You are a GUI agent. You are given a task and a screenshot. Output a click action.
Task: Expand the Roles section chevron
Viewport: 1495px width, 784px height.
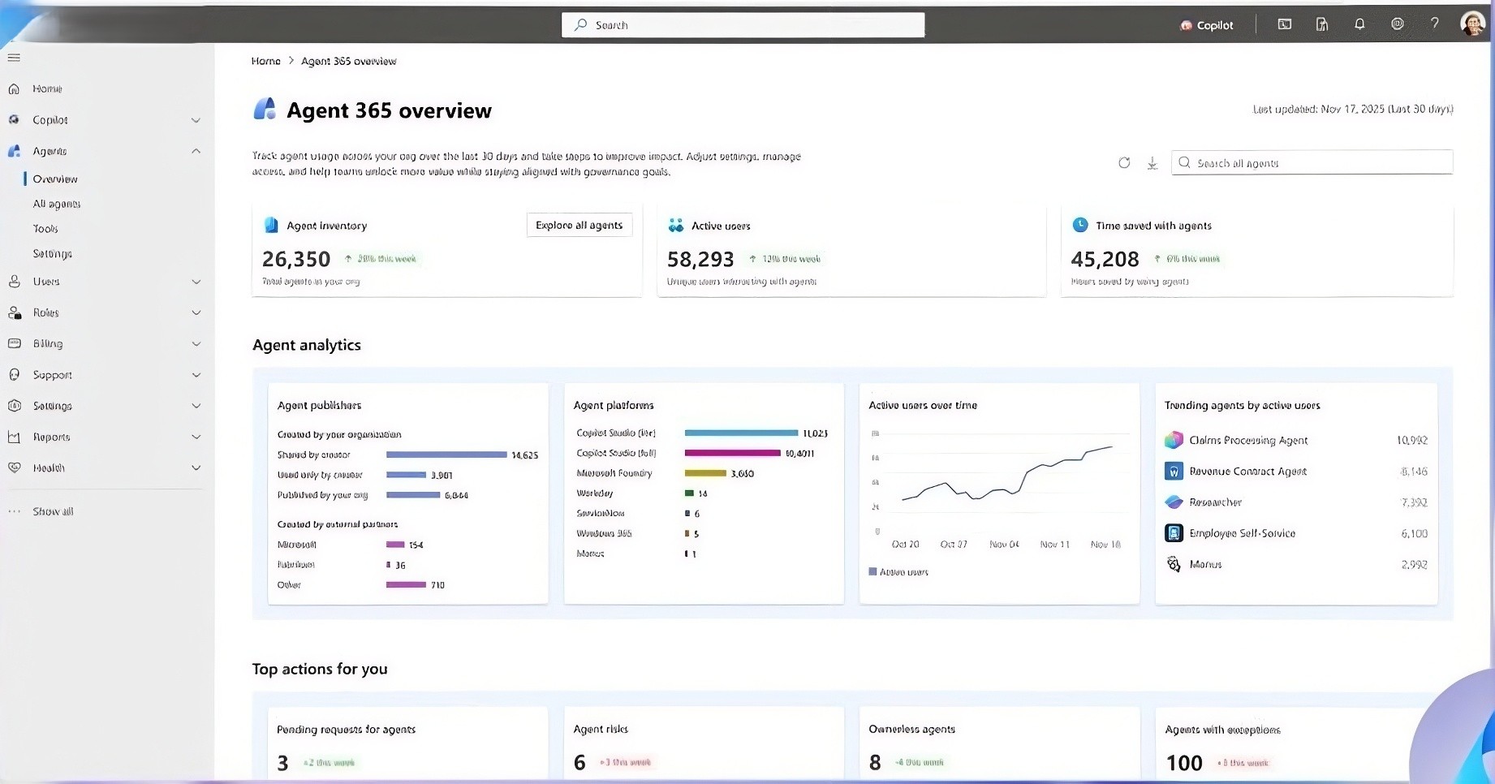[196, 312]
